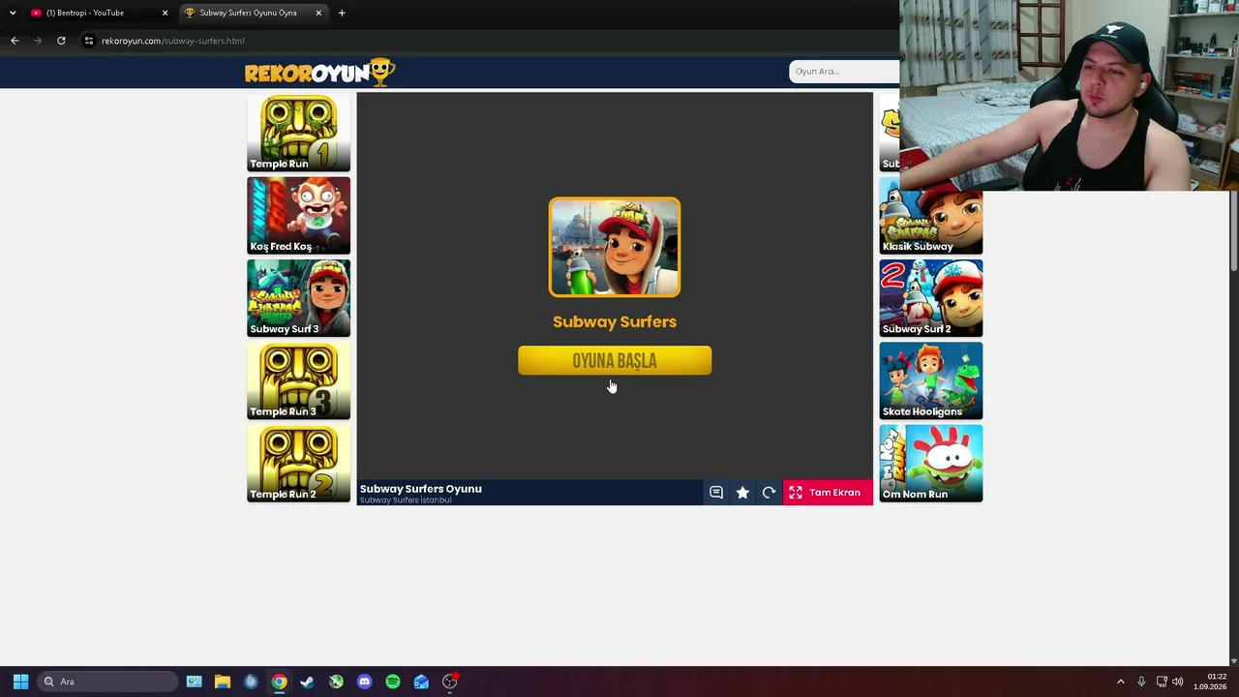
Task: Click the microphone icon in the system tray
Action: tap(1141, 682)
